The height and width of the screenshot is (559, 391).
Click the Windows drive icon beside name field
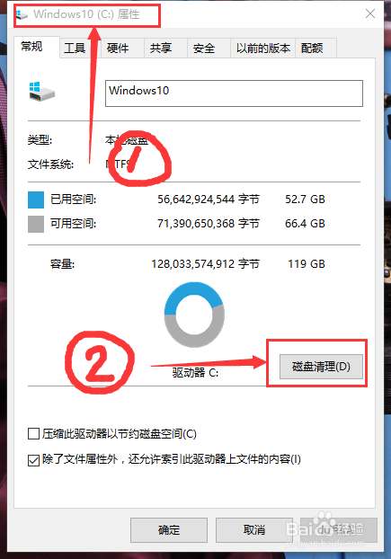pos(42,92)
